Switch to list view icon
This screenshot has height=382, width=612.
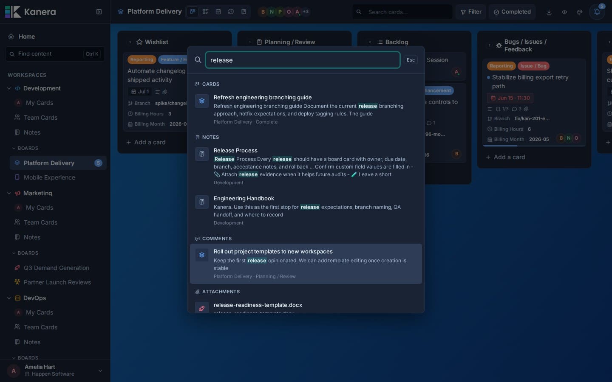(205, 12)
